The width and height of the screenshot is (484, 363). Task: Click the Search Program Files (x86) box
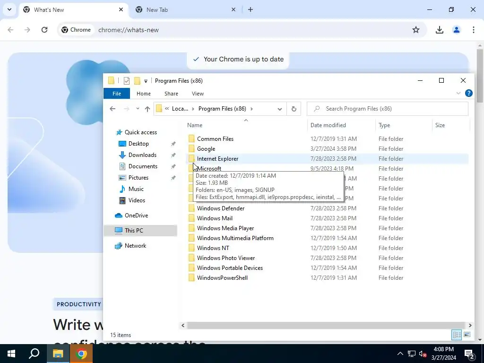(x=388, y=109)
